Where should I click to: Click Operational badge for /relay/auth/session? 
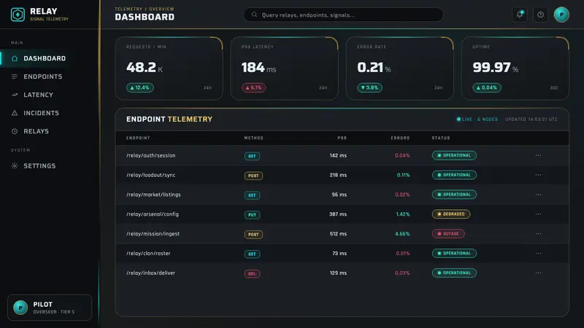(454, 155)
